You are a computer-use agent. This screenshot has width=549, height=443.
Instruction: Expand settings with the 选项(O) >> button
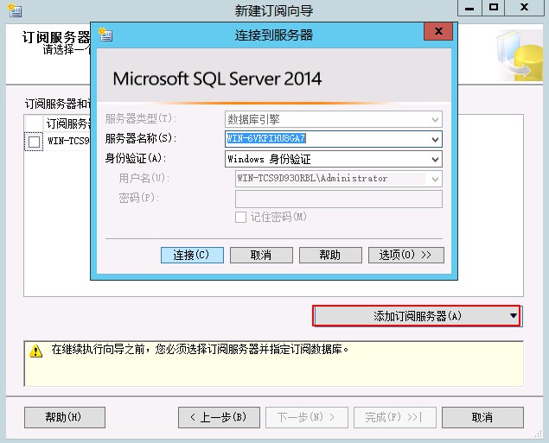tap(405, 255)
